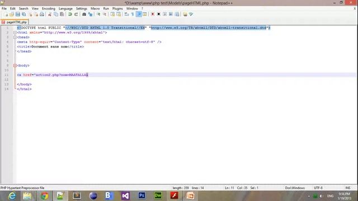Open the View menu
Image resolution: width=358 pixels, height=201 pixels.
[35, 8]
